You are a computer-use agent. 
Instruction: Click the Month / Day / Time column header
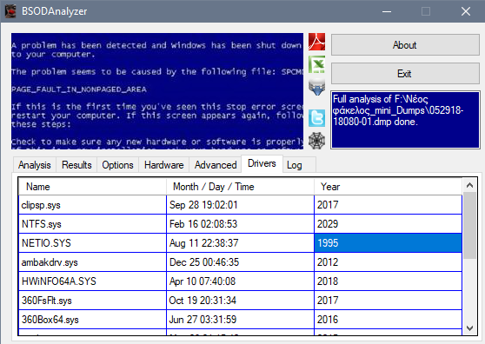click(x=240, y=187)
